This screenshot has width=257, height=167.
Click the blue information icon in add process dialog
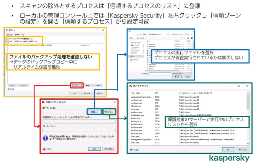(45, 138)
